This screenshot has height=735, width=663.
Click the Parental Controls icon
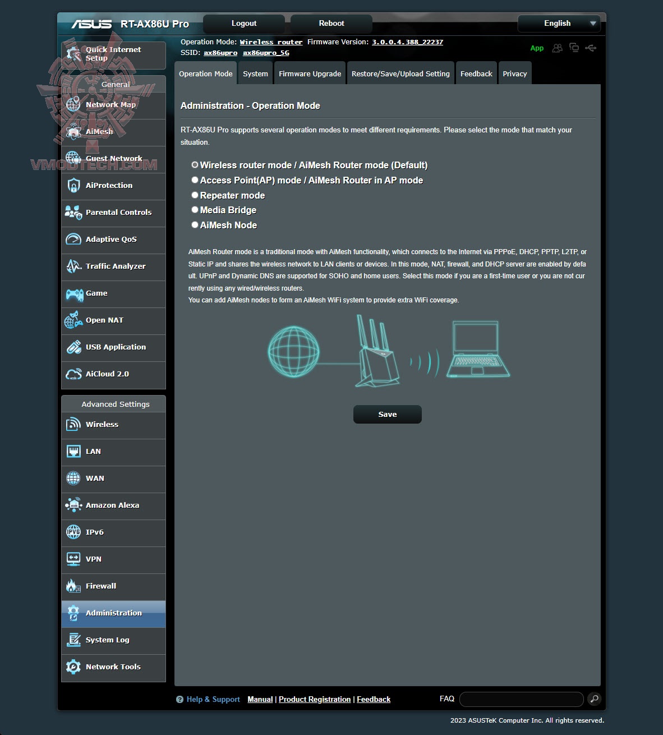(73, 212)
